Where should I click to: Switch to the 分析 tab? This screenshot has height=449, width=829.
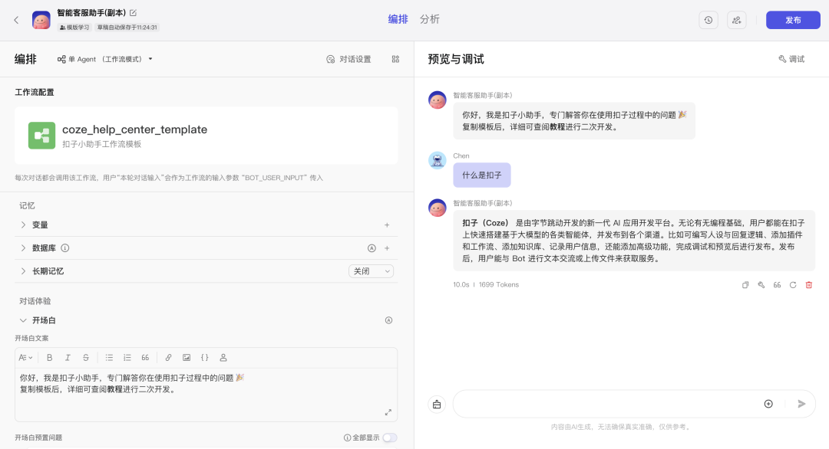coord(430,19)
